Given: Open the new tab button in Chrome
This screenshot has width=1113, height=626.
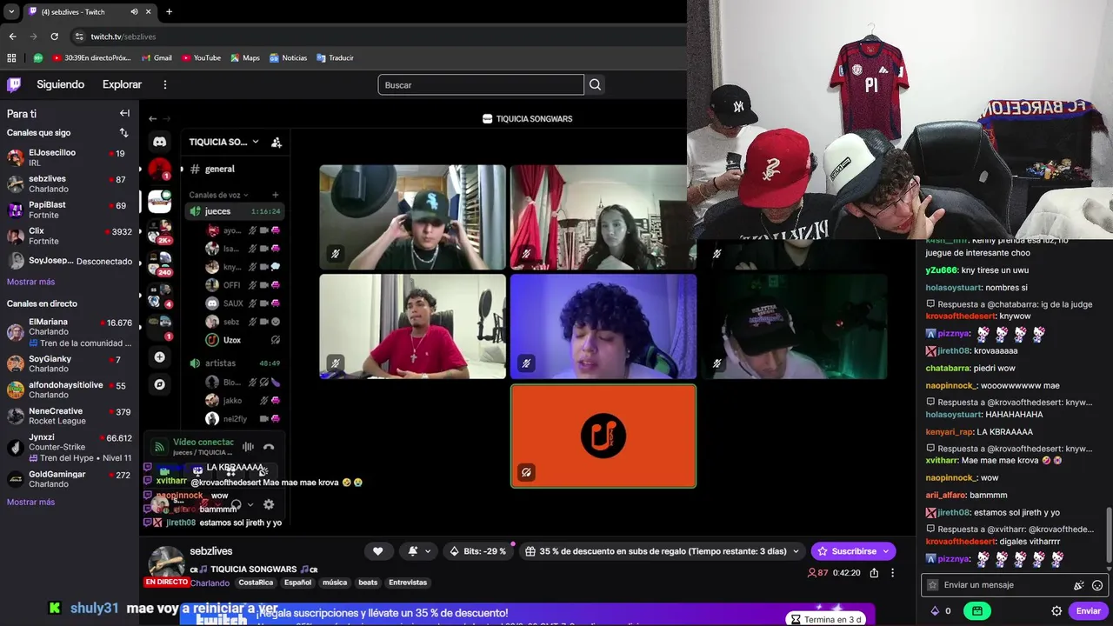Looking at the screenshot, I should (x=169, y=12).
